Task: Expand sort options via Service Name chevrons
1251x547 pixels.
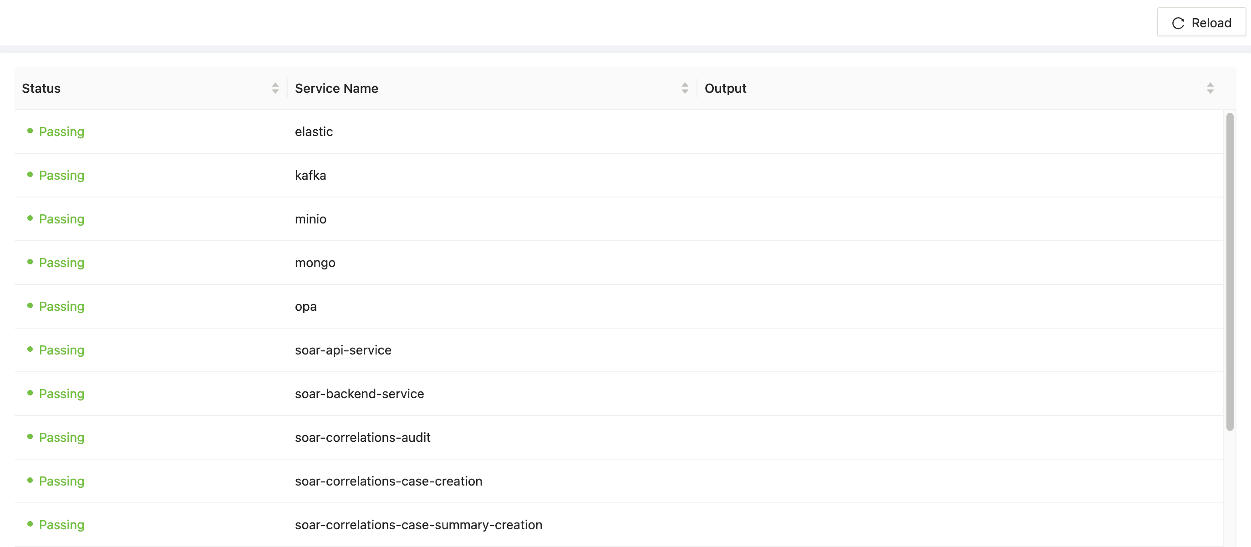Action: [x=685, y=88]
